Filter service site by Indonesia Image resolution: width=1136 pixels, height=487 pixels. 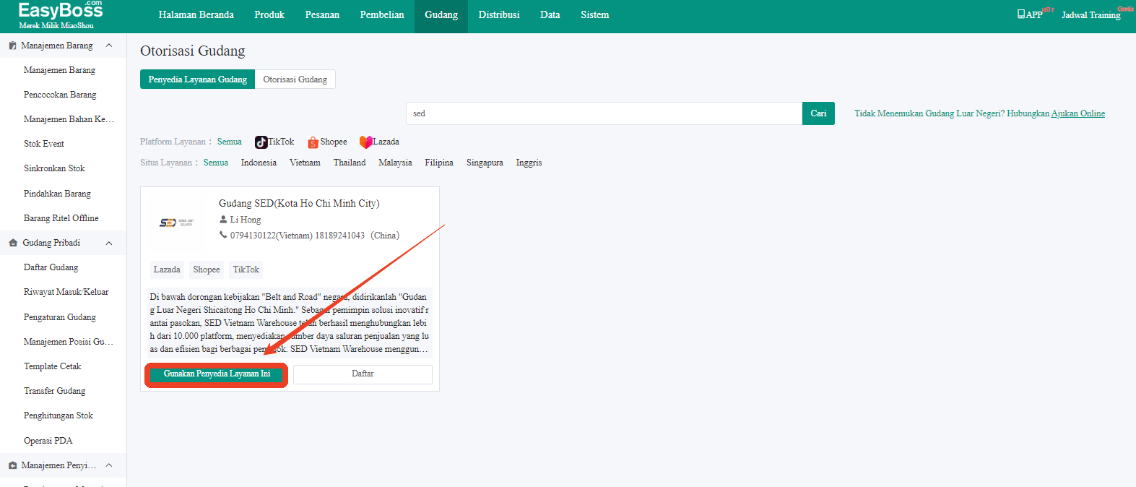click(x=259, y=163)
